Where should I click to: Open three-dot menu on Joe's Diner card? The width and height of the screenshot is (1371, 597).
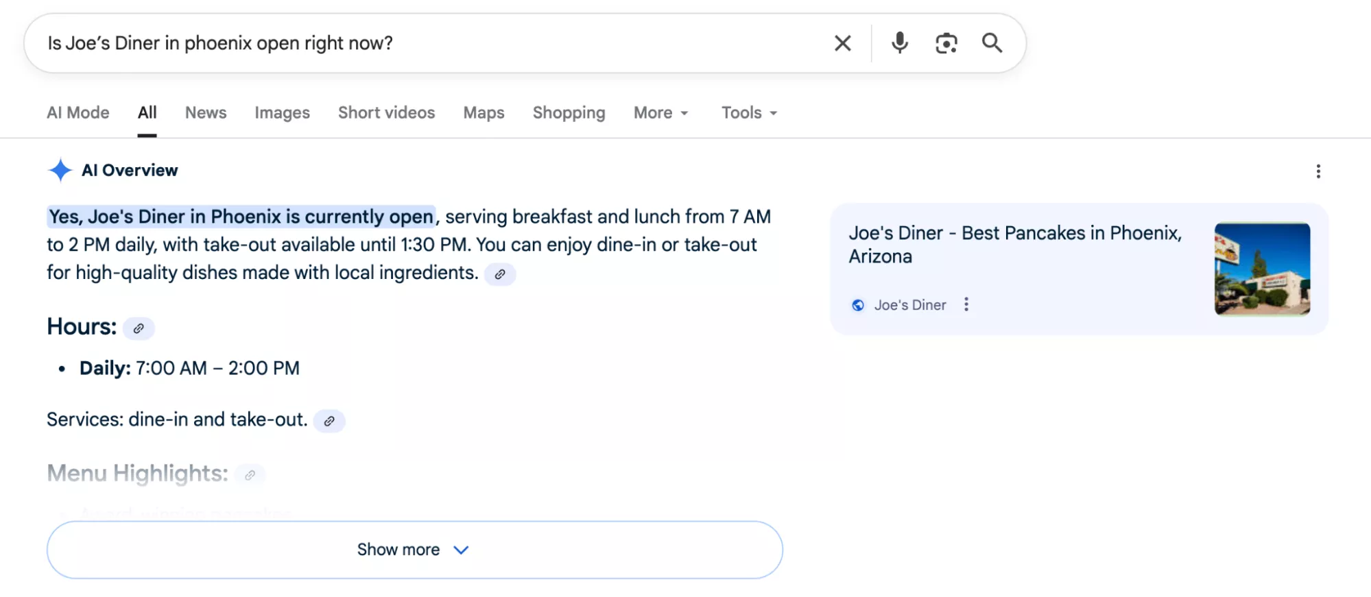point(966,304)
